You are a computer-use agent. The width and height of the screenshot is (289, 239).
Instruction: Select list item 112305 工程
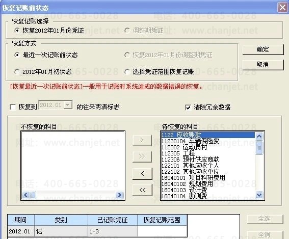pos(208,153)
